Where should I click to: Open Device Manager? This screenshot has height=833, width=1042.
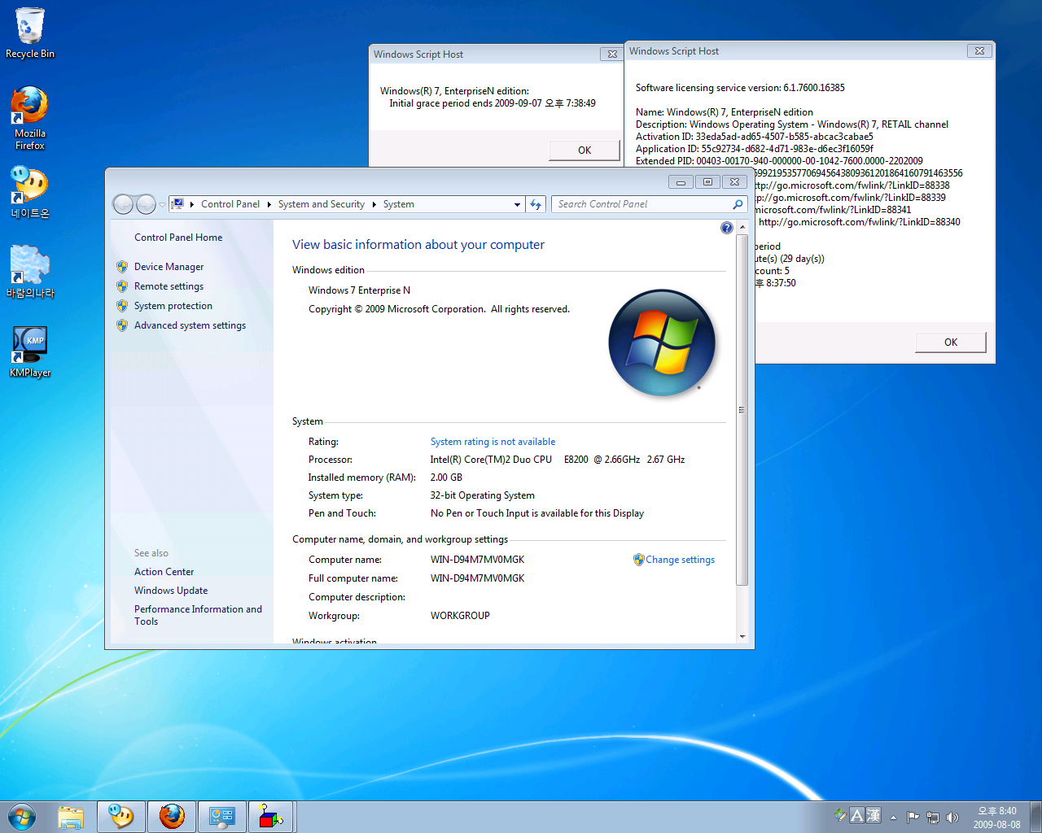[169, 267]
